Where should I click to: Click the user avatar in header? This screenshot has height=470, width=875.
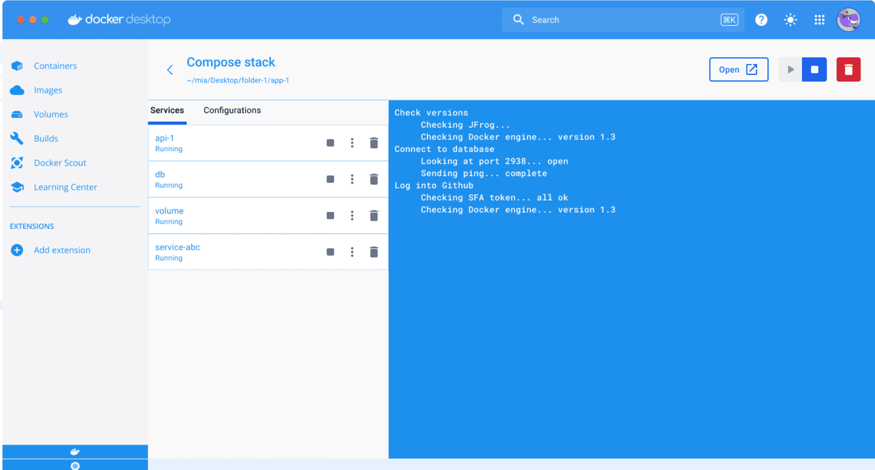point(848,20)
